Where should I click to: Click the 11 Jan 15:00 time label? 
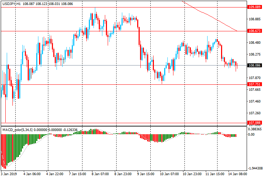click(x=215, y=174)
